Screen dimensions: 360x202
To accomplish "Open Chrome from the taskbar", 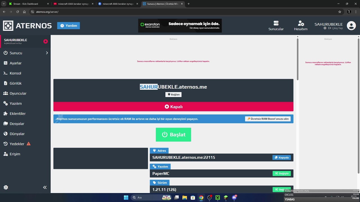I will (x=201, y=198).
